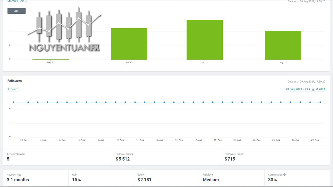The height and width of the screenshot is (187, 333).
Task: Click the last data point on Followers line
Action: point(320,102)
